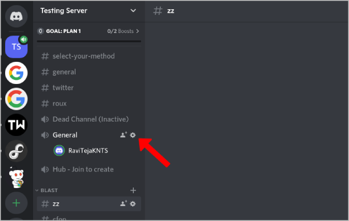This screenshot has height=221, width=349.
Task: Click the server boost progress bar
Action: [89, 41]
